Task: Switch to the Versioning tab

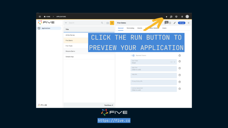Action: click(x=130, y=28)
